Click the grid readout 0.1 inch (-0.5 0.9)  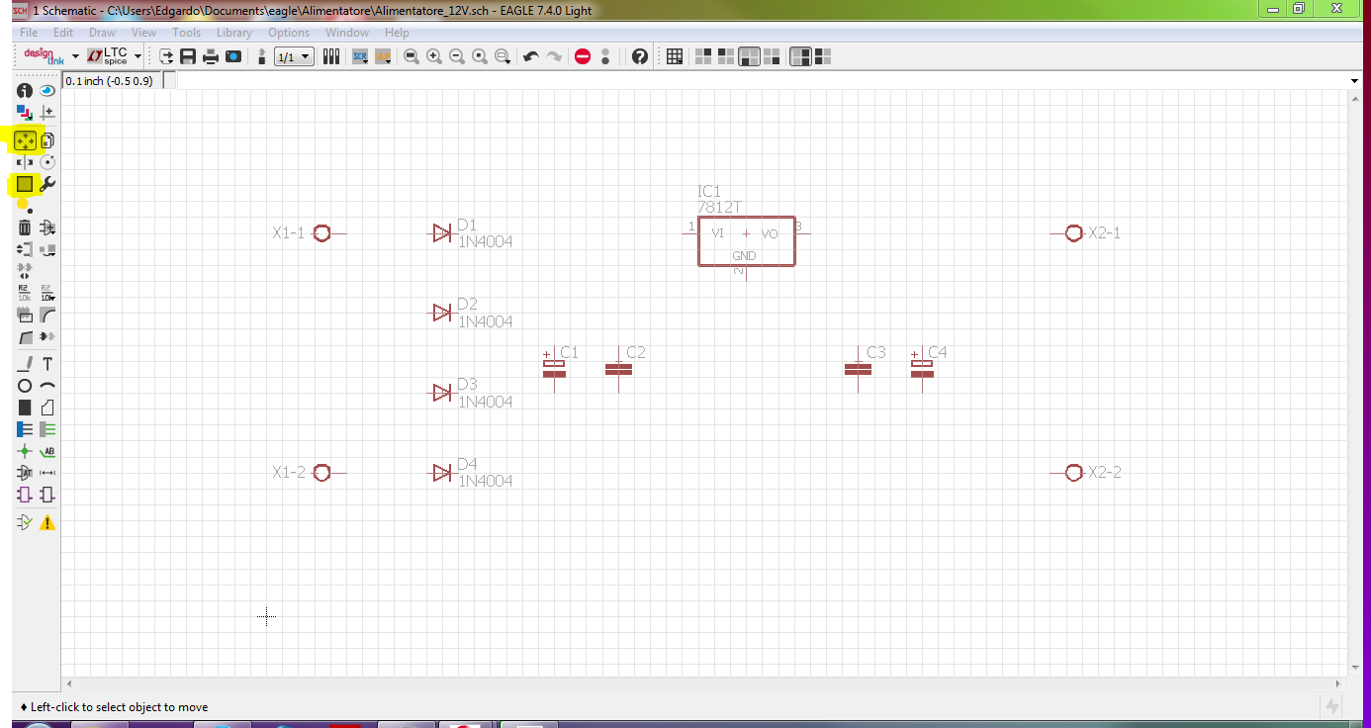tap(109, 81)
